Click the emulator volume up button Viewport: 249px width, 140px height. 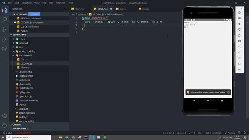pyautogui.click(x=240, y=18)
